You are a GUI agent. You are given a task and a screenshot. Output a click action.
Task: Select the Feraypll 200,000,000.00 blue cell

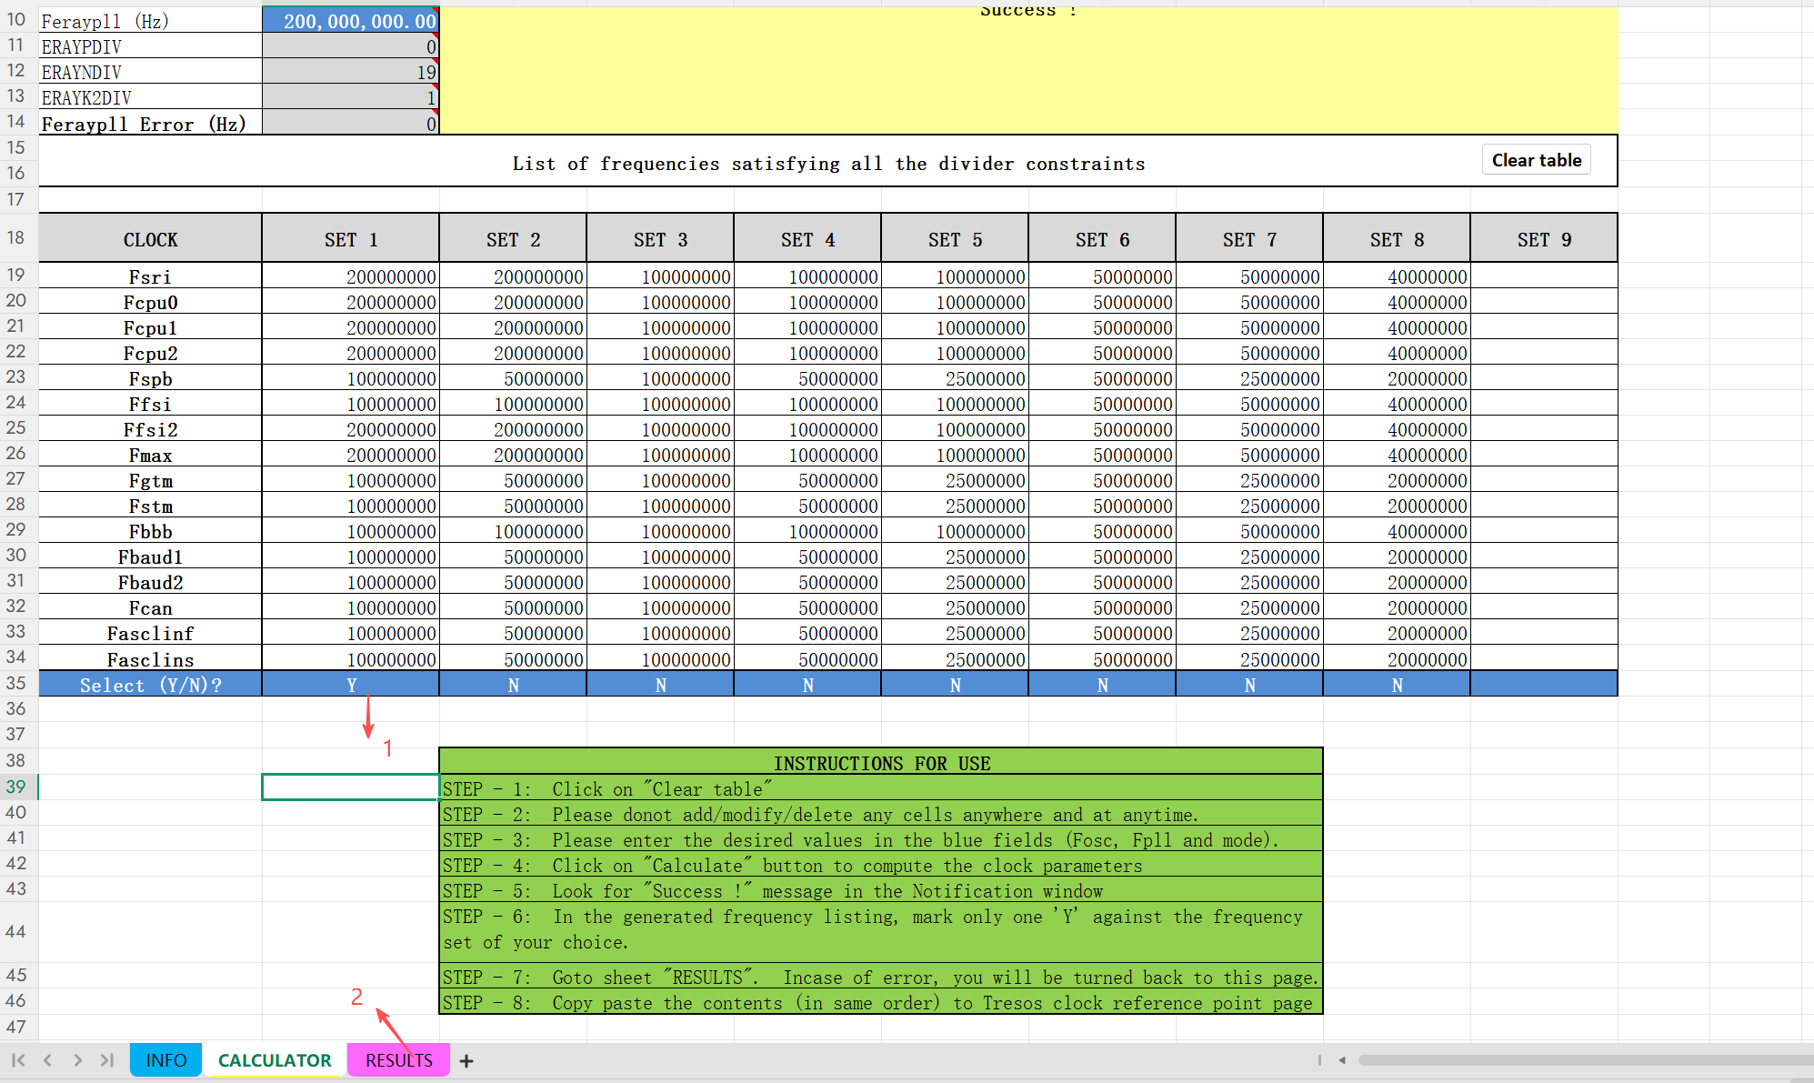[x=351, y=21]
